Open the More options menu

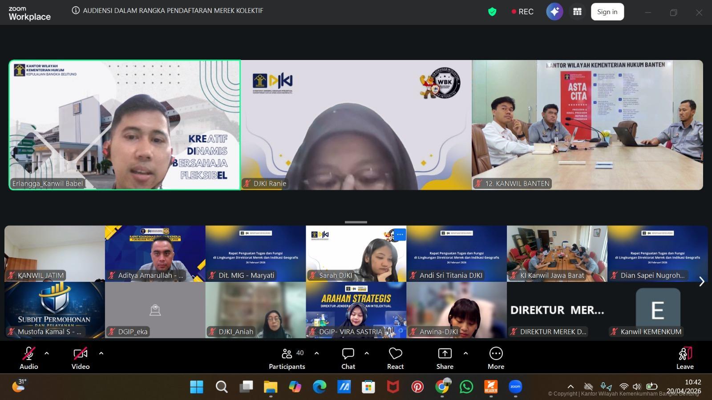pyautogui.click(x=496, y=358)
